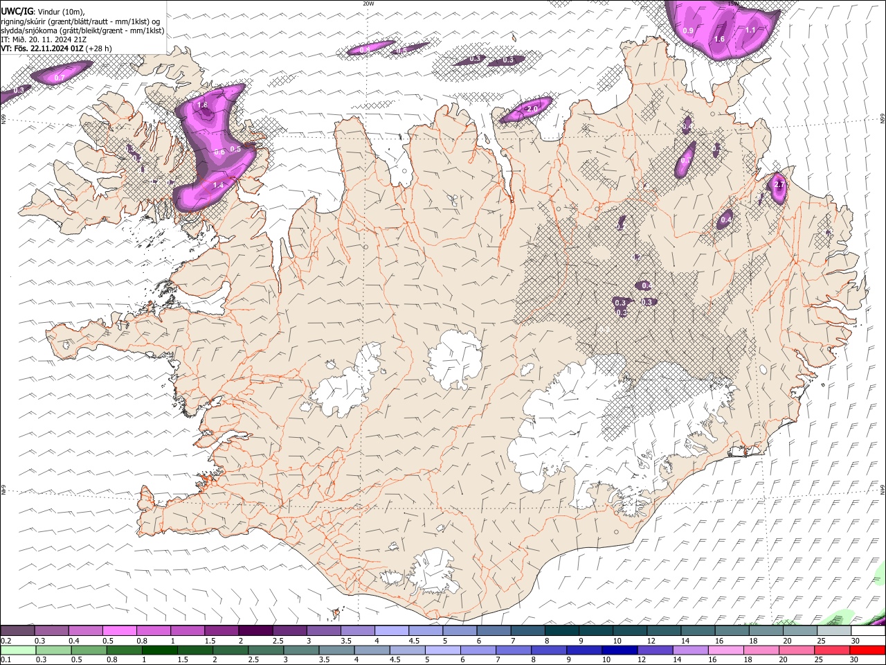Click the '0.1' value at the lower legend start

[6, 659]
